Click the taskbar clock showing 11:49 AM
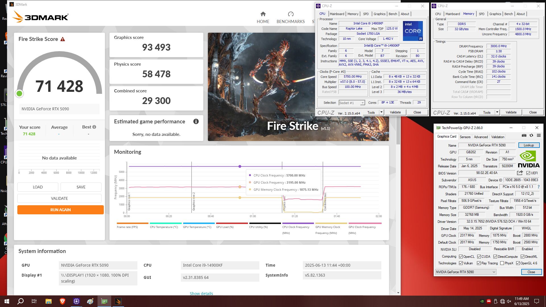The image size is (546, 307). 522,301
